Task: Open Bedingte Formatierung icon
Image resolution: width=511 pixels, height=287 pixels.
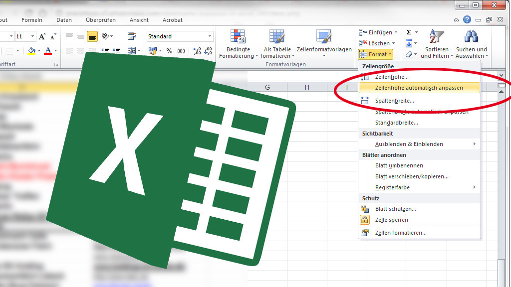Action: pyautogui.click(x=238, y=37)
